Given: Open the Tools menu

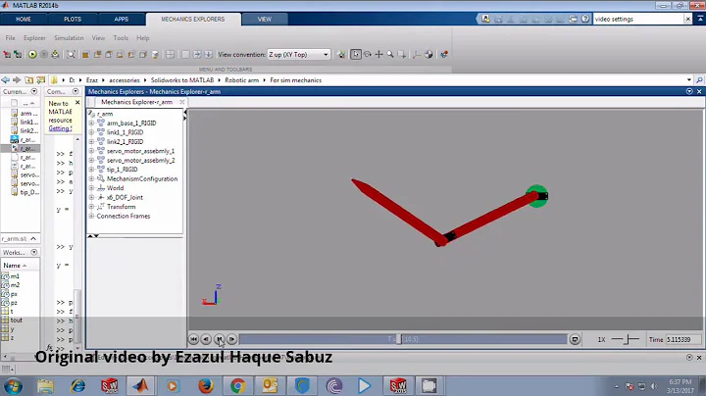Looking at the screenshot, I should coord(121,38).
